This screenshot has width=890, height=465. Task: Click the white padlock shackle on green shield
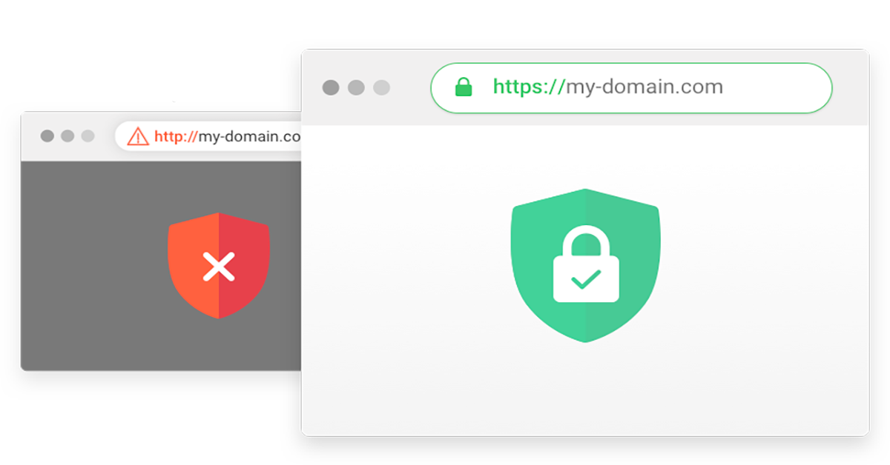coord(586,241)
